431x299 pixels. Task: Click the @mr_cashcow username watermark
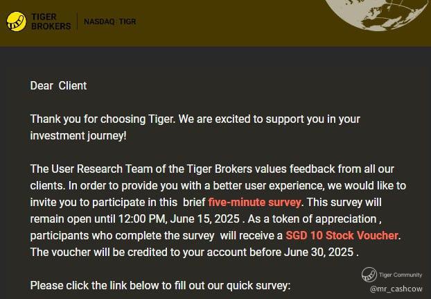(396, 289)
